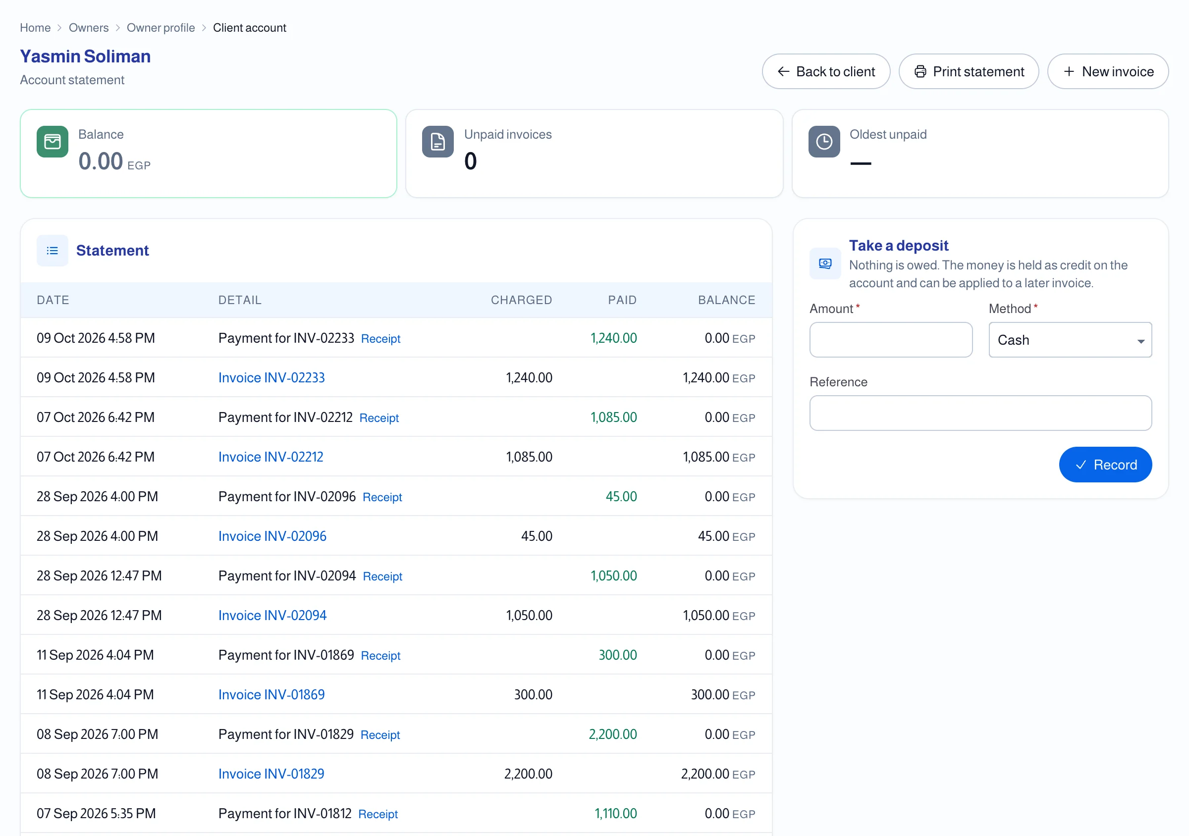View Receipt for INV-01869 payment
This screenshot has height=836, width=1189.
[380, 655]
